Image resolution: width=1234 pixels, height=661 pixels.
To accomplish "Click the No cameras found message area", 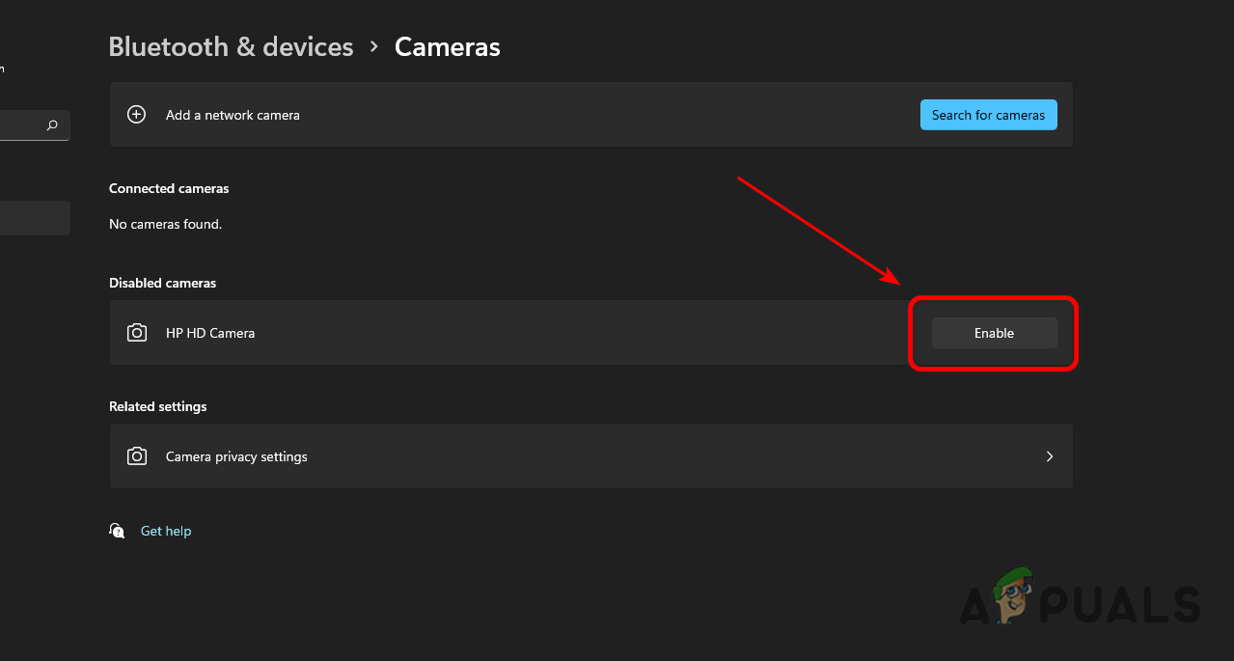I will click(x=165, y=223).
